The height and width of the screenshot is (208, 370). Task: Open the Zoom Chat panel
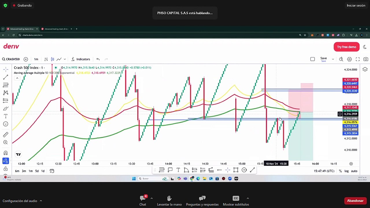143,200
